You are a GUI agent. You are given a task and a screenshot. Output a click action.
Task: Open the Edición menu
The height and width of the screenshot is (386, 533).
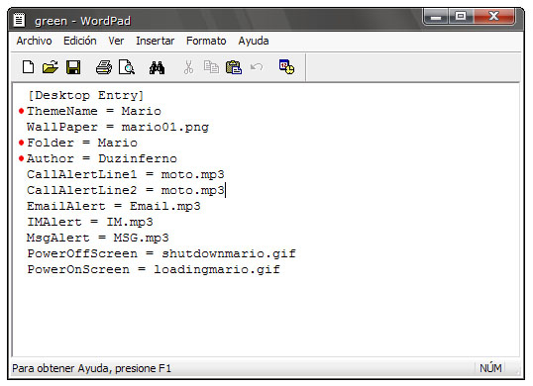tap(80, 41)
